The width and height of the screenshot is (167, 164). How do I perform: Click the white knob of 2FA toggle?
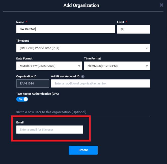coord(26,99)
